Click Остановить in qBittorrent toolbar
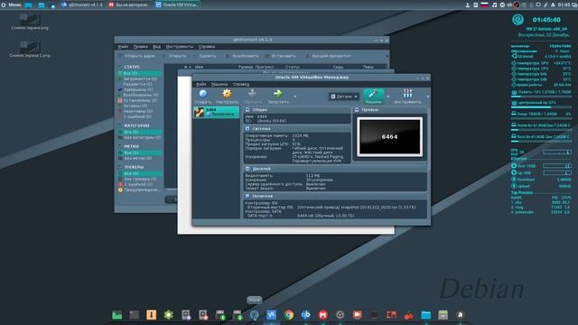This screenshot has width=578, height=325. [281, 56]
